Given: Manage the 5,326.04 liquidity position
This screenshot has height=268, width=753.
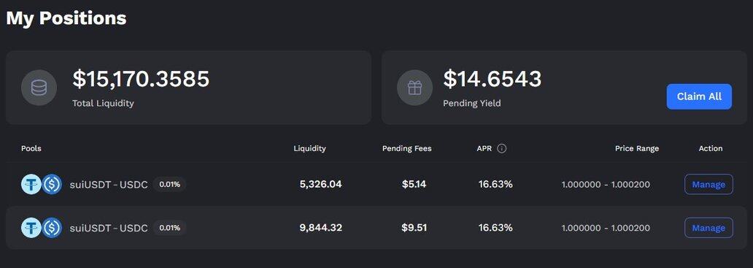Looking at the screenshot, I should point(708,184).
